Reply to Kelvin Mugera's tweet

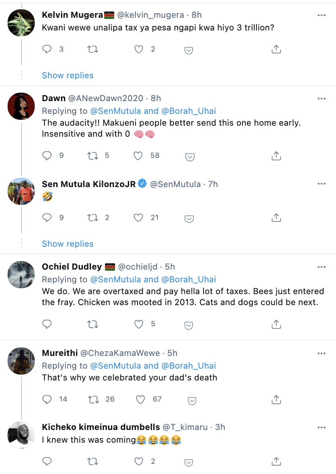[47, 50]
